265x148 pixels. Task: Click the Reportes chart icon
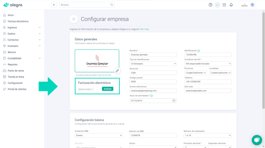(x=5, y=65)
